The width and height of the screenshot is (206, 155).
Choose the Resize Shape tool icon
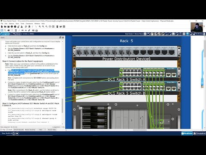click(12, 30)
